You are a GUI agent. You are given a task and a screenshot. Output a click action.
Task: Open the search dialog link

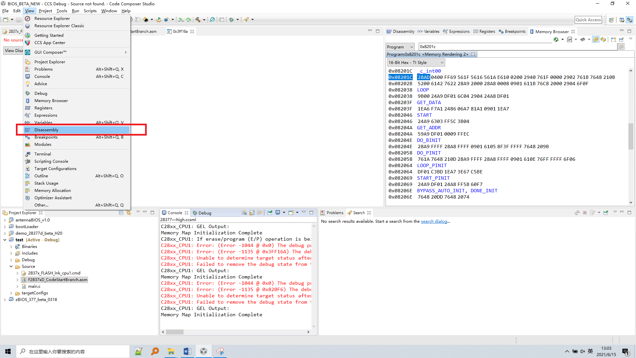point(434,221)
